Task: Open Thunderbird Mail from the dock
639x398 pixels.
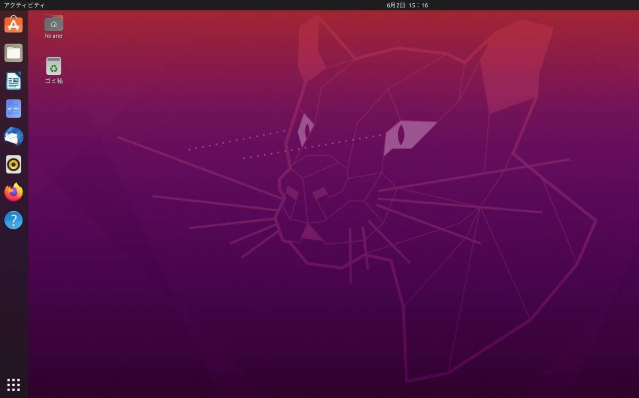Action: click(x=13, y=137)
